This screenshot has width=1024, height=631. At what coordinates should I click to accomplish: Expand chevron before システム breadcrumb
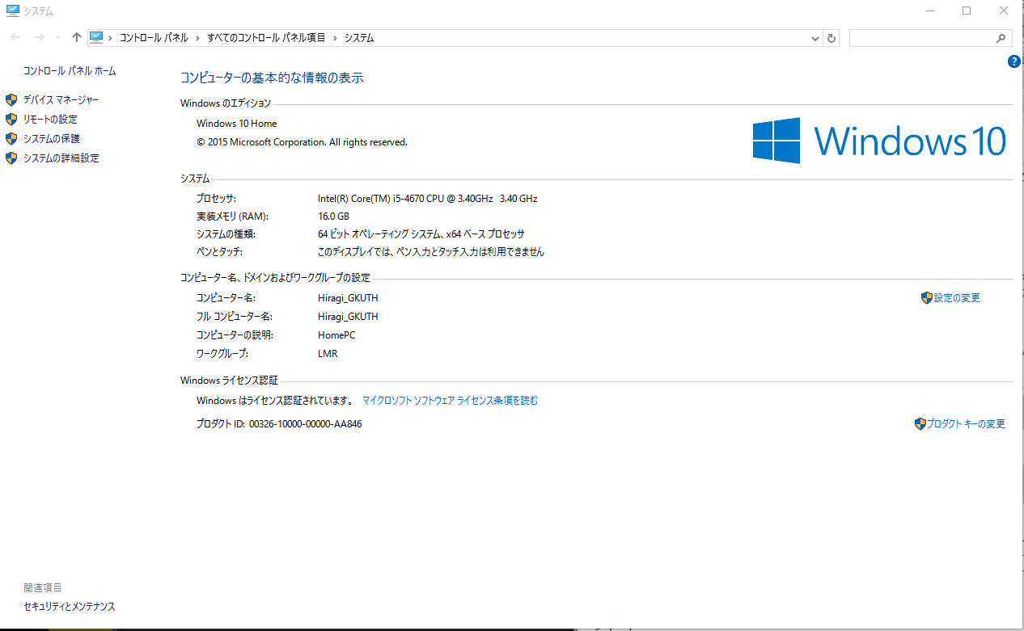(336, 38)
